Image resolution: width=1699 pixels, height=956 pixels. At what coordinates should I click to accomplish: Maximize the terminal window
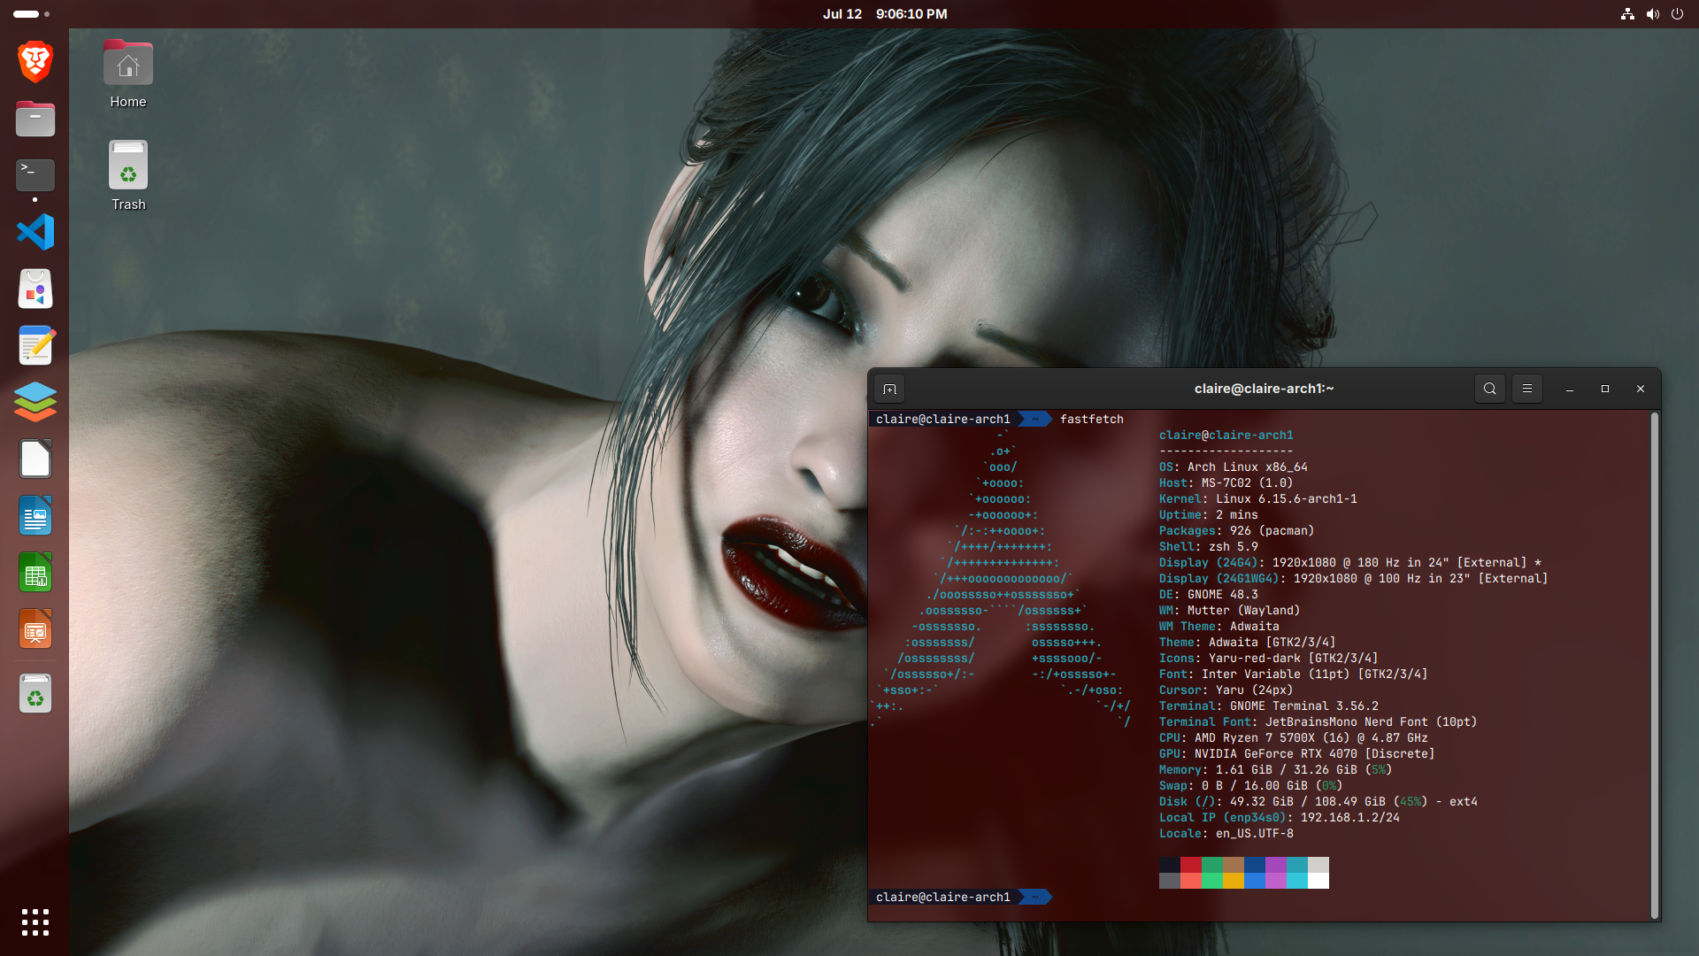1605,389
